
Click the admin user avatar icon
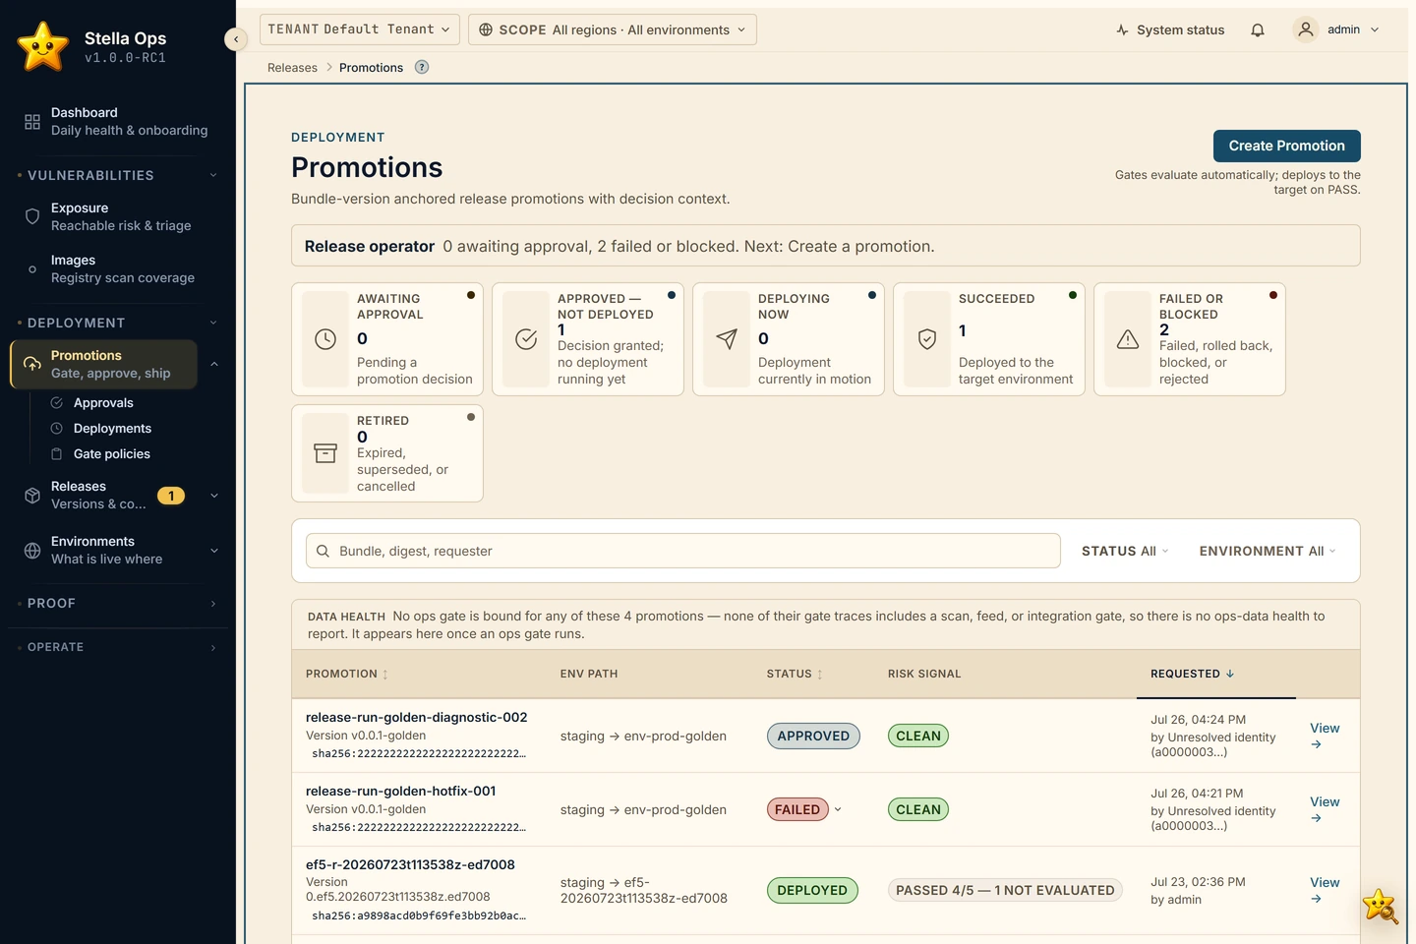1306,29
